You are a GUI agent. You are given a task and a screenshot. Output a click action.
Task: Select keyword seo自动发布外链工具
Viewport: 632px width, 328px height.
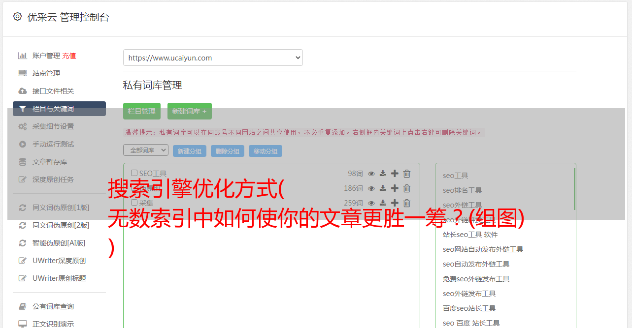(x=476, y=264)
